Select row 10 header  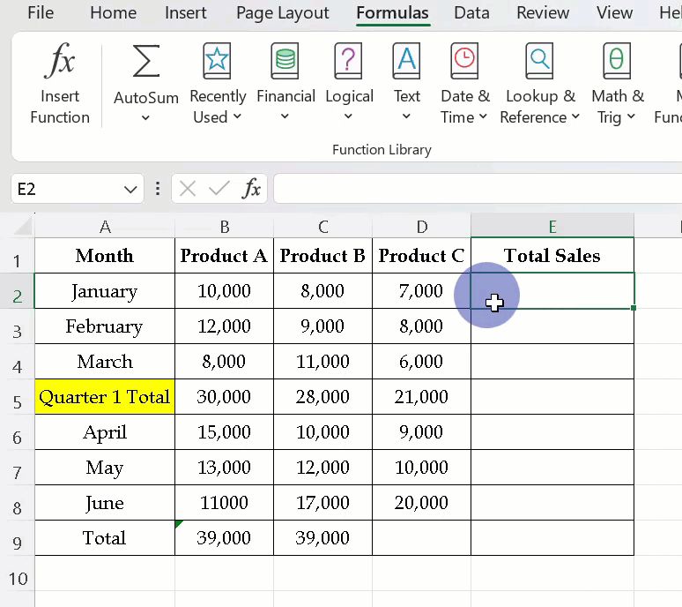pyautogui.click(x=17, y=573)
